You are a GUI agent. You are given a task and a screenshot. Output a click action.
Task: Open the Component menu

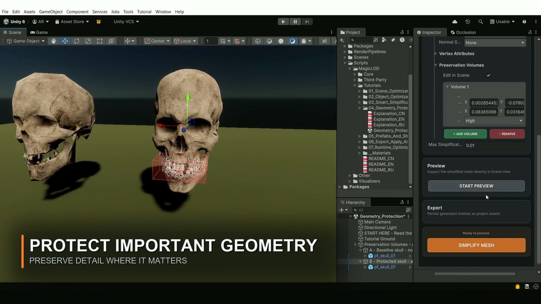pos(78,12)
